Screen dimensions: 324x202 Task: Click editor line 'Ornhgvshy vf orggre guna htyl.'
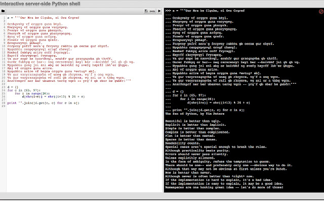point(35,24)
